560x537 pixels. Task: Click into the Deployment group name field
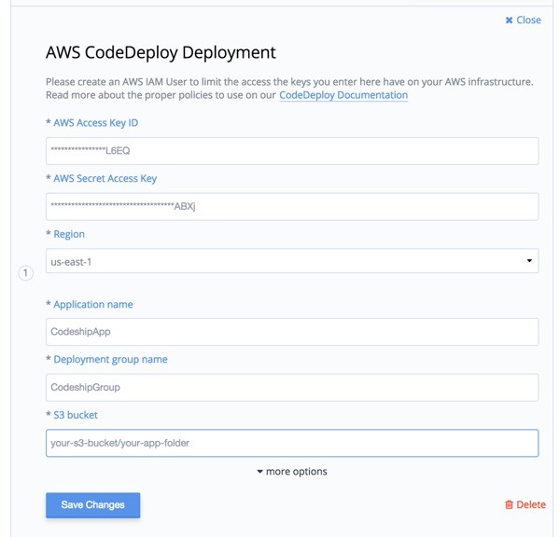292,388
